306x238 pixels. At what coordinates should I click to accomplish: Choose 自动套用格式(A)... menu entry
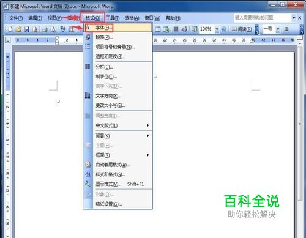pos(118,165)
